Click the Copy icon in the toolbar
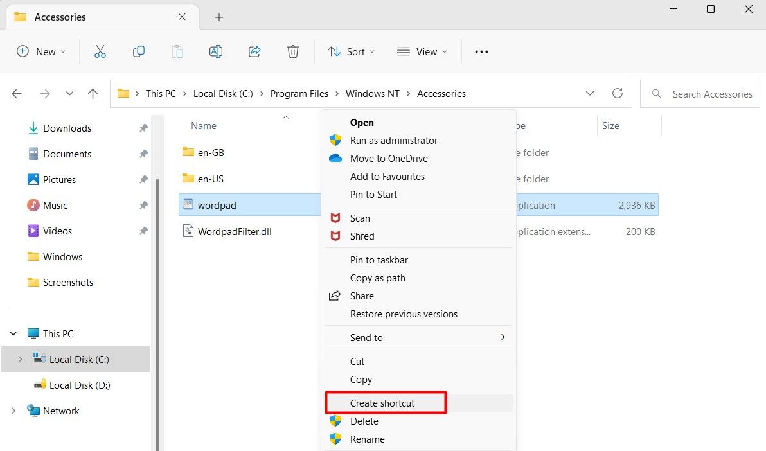 (138, 51)
